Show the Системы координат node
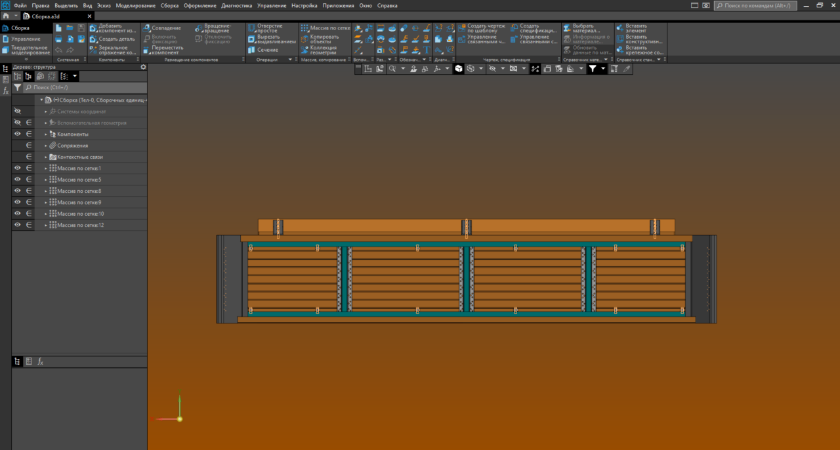 point(18,112)
